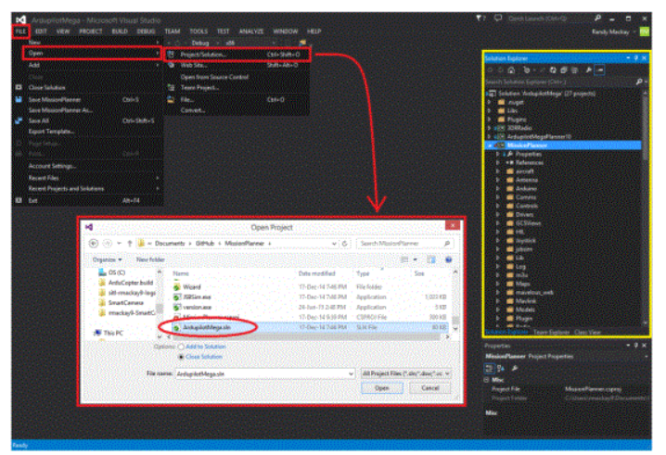
Task: Collapse the MissionPlanner project node
Action: (x=490, y=145)
